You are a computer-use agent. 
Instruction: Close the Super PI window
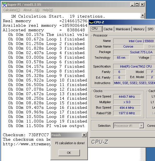click(142, 5)
